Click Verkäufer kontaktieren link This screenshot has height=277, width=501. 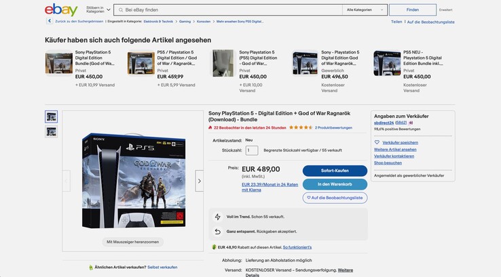click(x=394, y=156)
